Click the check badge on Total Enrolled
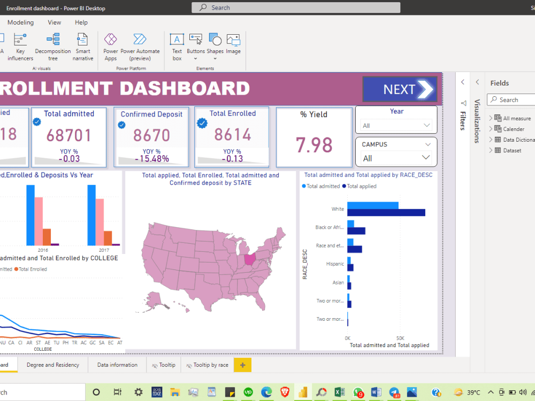Viewport: 535px width, 401px height. click(x=202, y=123)
